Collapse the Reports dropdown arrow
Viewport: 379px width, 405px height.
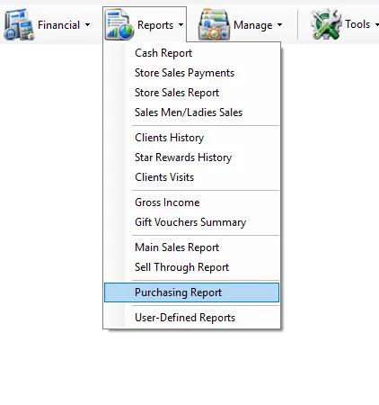pyautogui.click(x=181, y=25)
